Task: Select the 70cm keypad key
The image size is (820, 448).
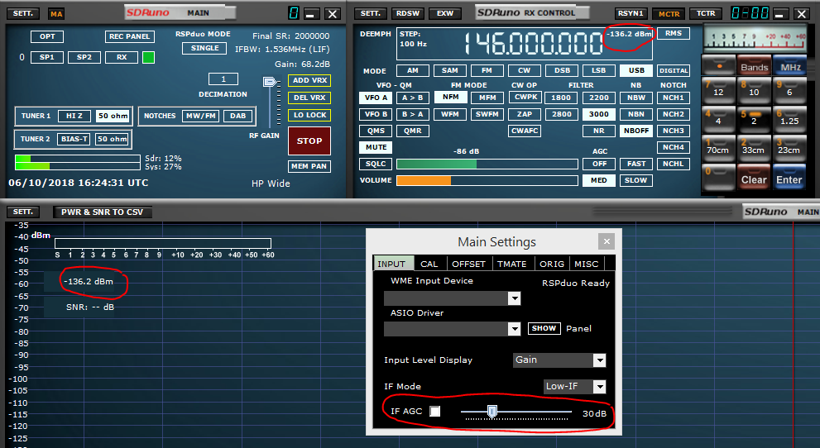Action: pos(718,149)
